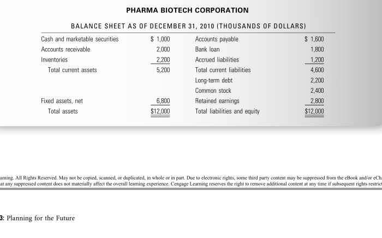Select the Bank loan 1,800 value

pyautogui.click(x=317, y=50)
